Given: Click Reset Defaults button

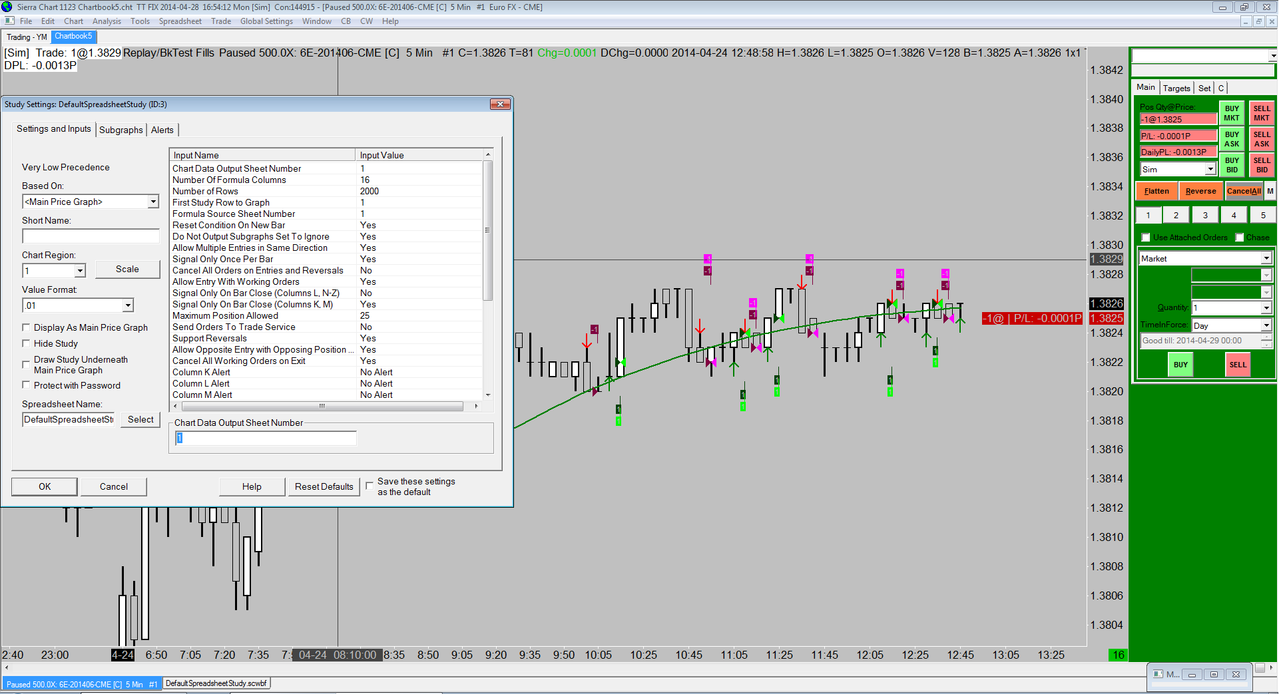Looking at the screenshot, I should [324, 486].
